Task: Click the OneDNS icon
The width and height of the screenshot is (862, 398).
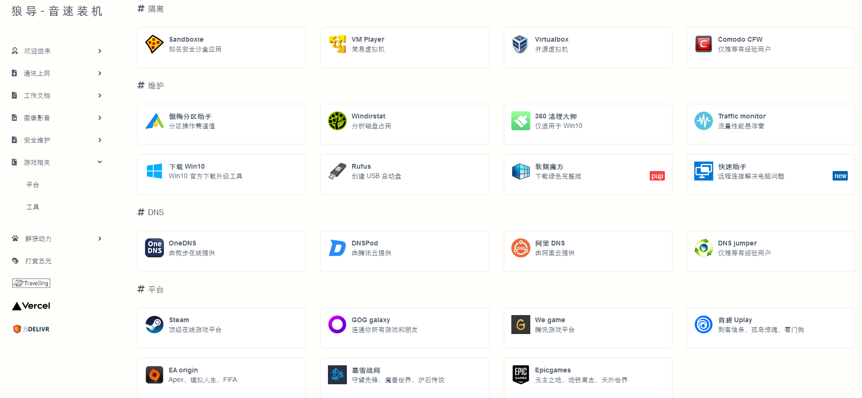Action: click(154, 248)
